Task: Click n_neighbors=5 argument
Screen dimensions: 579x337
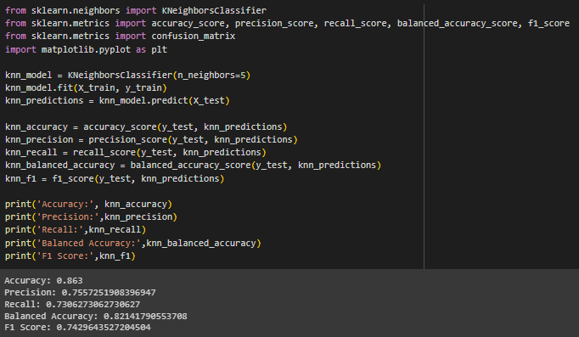Action: pyautogui.click(x=211, y=76)
